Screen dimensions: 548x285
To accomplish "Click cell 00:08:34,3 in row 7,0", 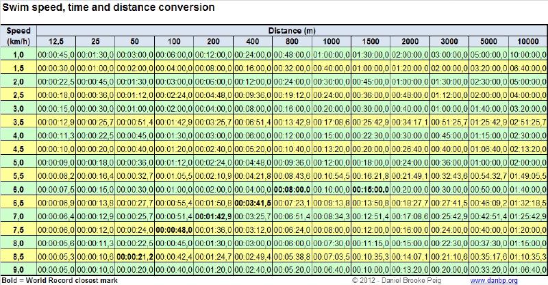I will point(332,216).
